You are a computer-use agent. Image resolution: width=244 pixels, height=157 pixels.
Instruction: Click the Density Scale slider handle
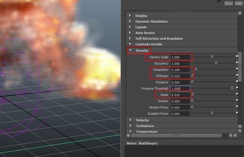pyautogui.click(x=212, y=57)
